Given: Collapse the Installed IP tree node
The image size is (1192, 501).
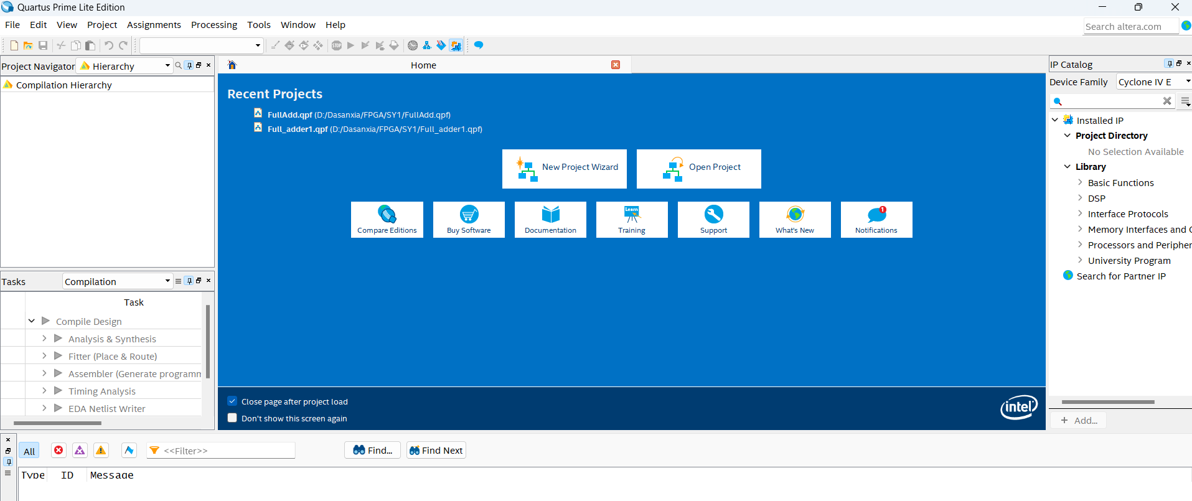Looking at the screenshot, I should click(1055, 120).
